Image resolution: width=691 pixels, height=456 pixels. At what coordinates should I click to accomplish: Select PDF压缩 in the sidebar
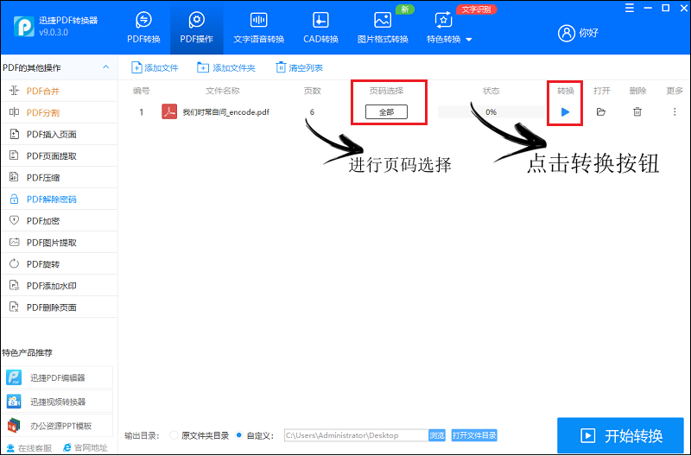(x=59, y=177)
